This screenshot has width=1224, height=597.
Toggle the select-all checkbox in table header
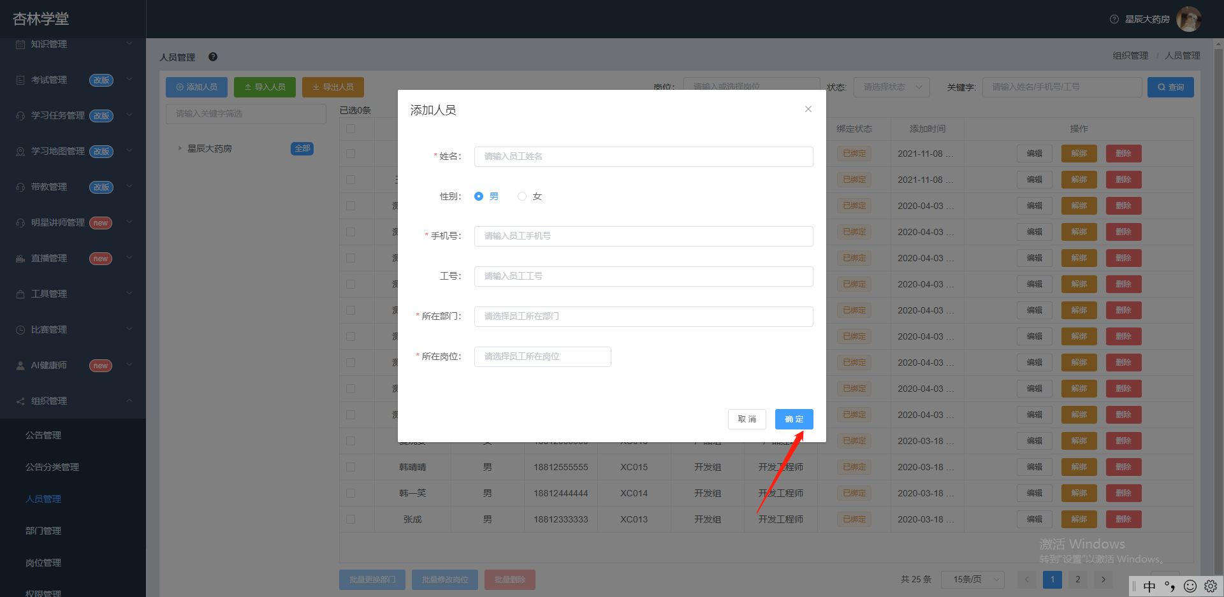click(351, 129)
